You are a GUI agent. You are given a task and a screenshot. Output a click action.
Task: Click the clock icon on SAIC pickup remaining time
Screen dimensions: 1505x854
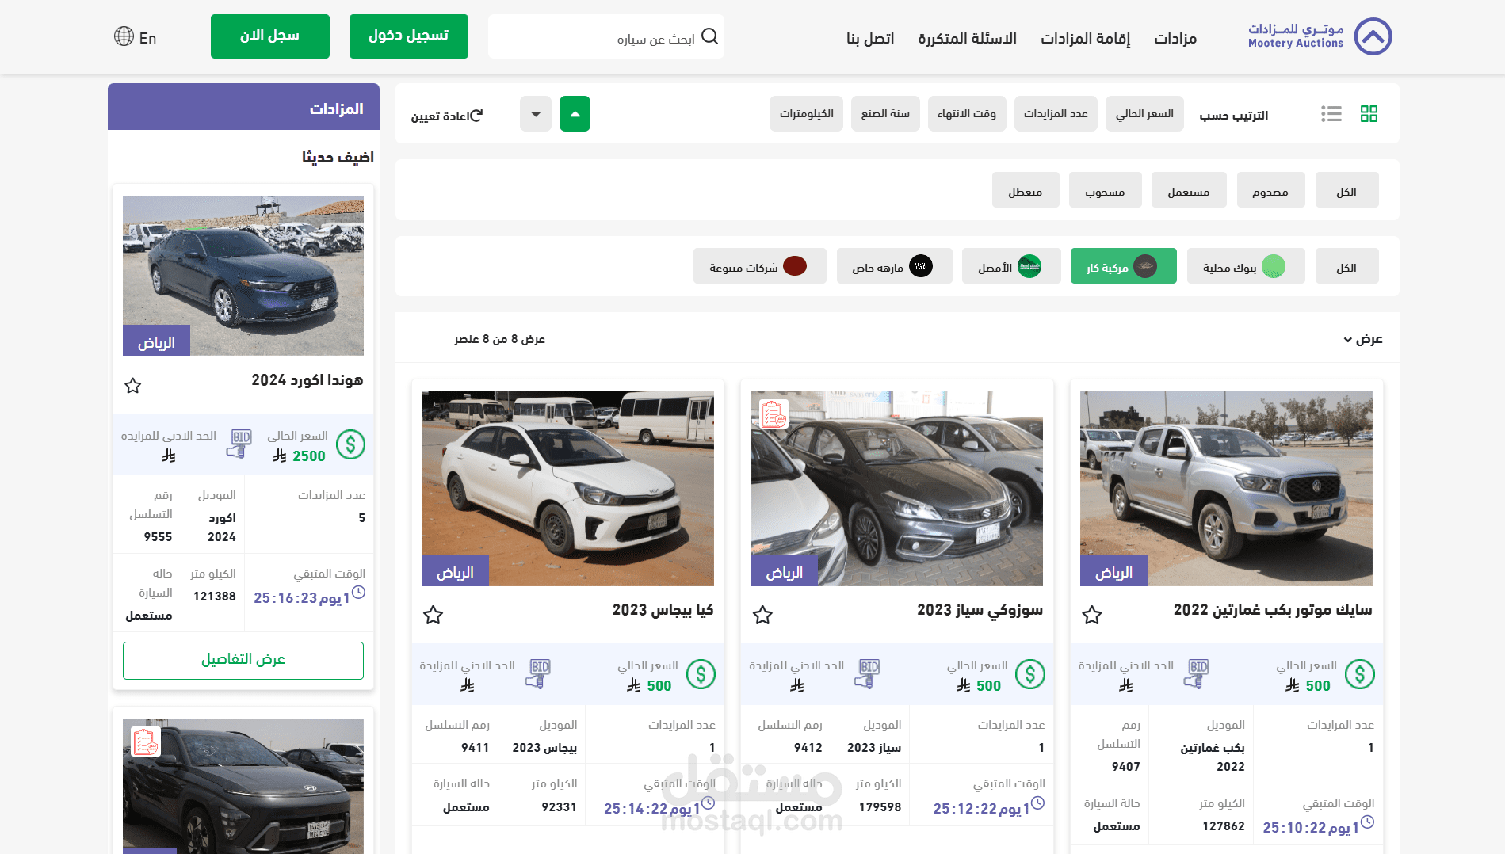pos(1367,822)
